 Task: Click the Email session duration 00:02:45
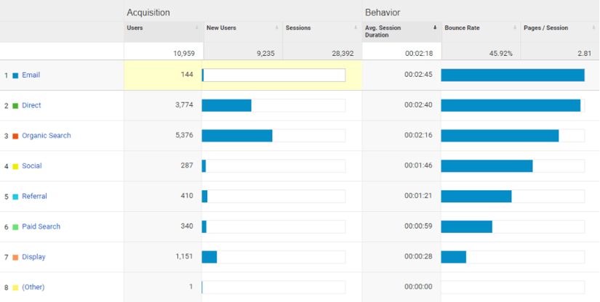(419, 75)
